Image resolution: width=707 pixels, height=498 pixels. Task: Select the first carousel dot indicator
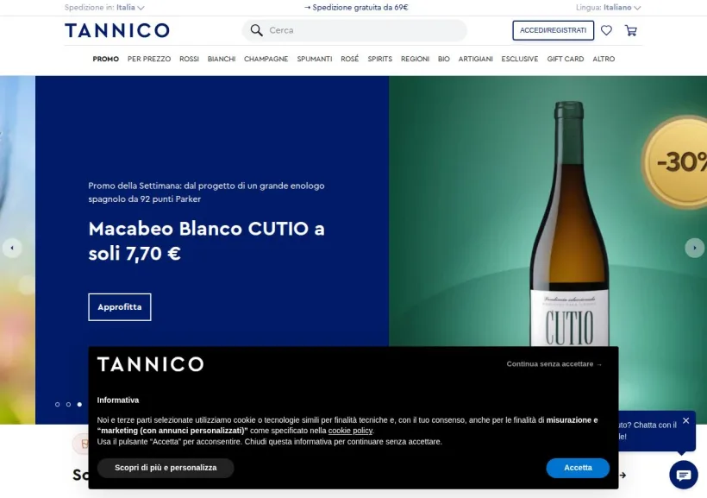tap(57, 404)
